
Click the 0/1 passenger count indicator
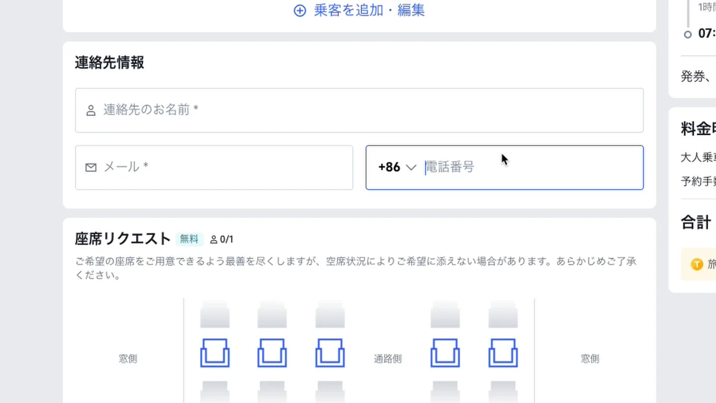point(222,240)
